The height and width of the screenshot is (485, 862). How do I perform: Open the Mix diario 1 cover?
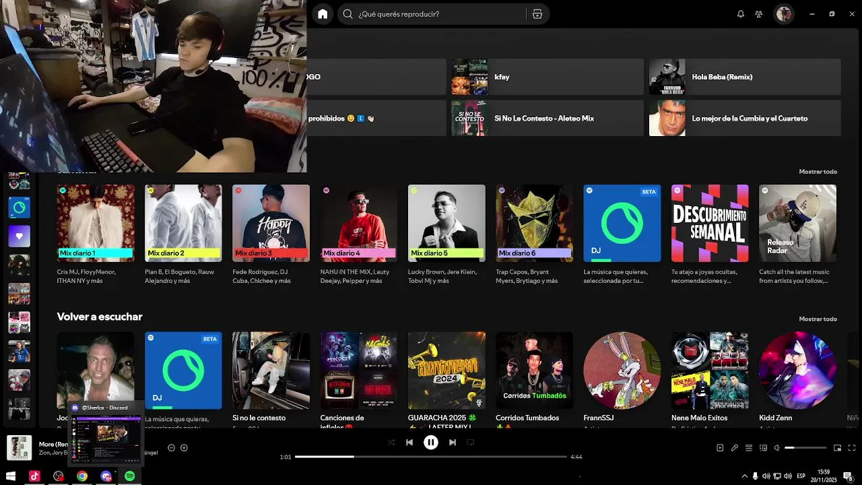pos(96,223)
